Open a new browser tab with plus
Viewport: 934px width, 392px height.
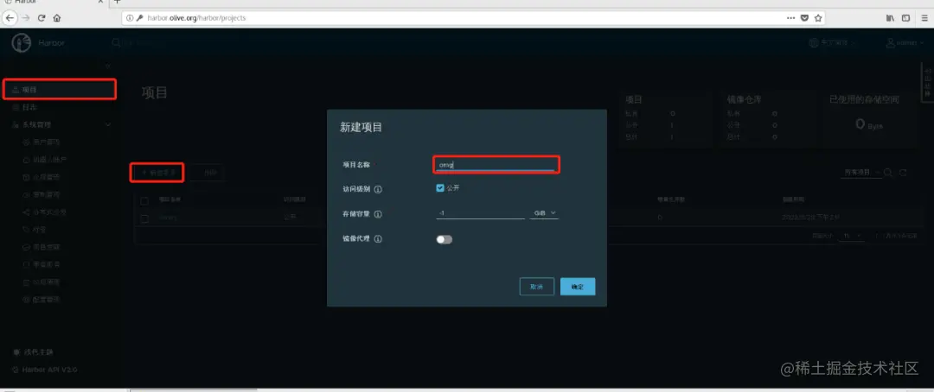pos(118,2)
